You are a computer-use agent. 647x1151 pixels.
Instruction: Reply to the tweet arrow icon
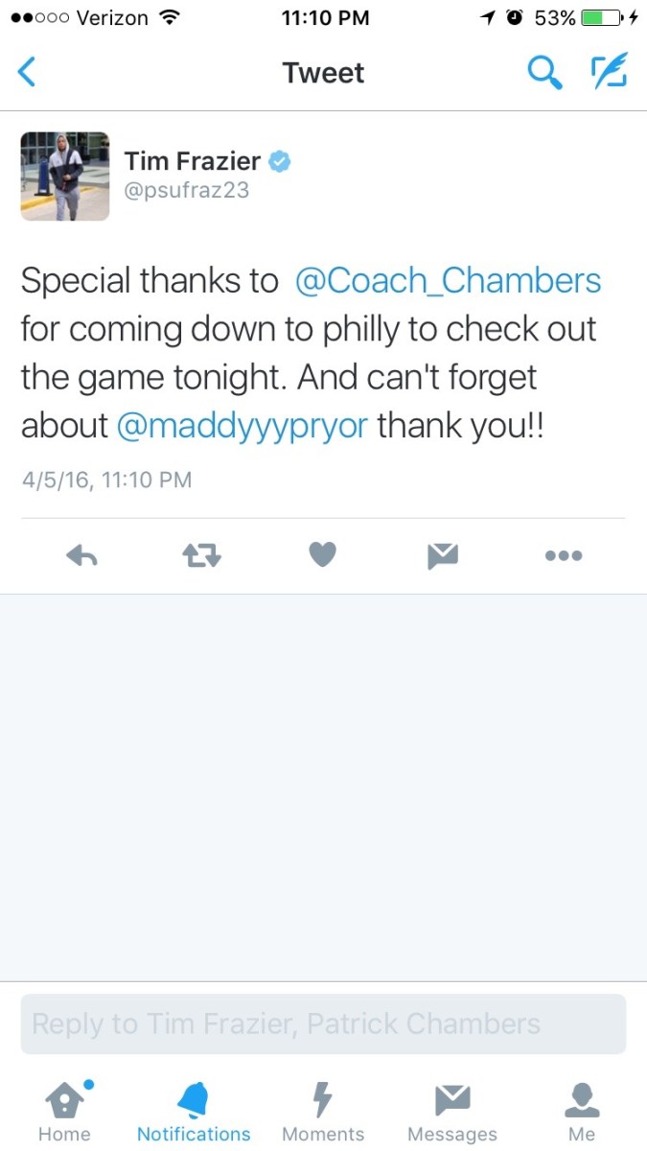pos(82,555)
